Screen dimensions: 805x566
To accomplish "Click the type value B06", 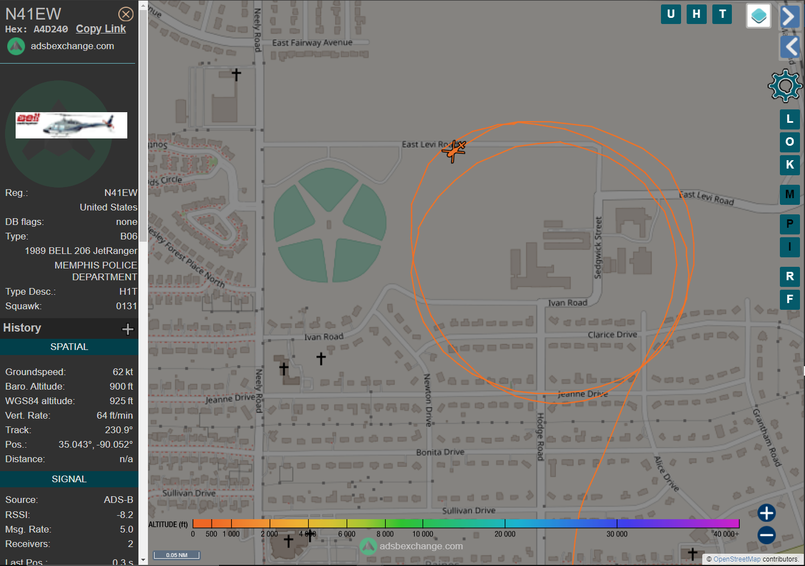I will tap(128, 236).
